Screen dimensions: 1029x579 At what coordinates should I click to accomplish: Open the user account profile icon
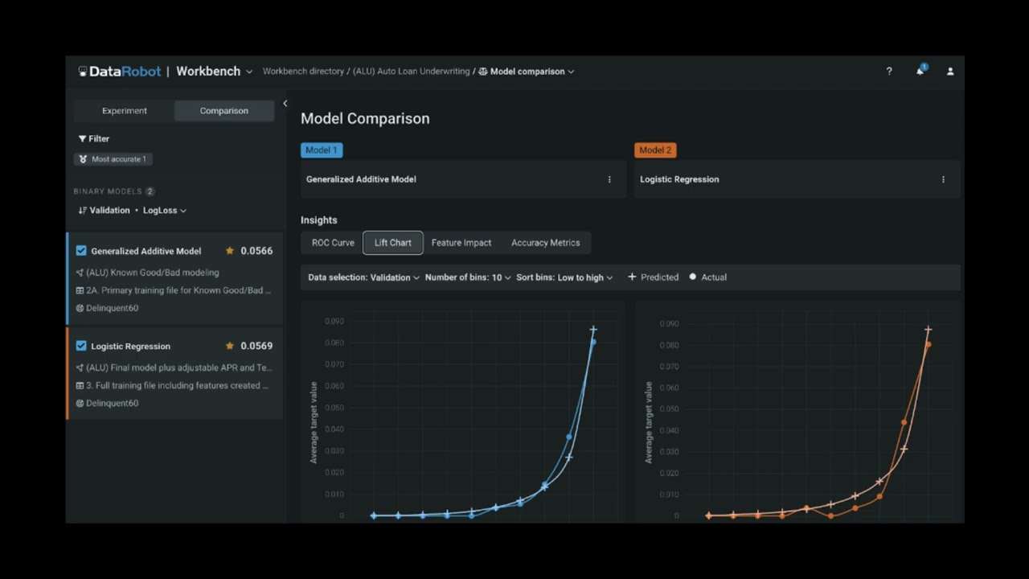tap(950, 72)
